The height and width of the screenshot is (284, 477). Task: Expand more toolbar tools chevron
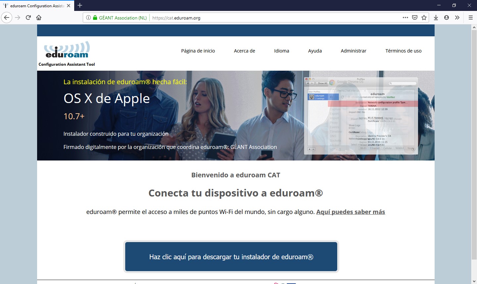pos(457,18)
